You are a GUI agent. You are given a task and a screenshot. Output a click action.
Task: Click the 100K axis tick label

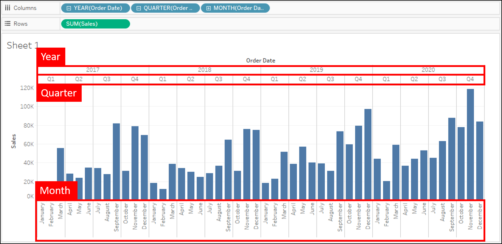(x=27, y=107)
